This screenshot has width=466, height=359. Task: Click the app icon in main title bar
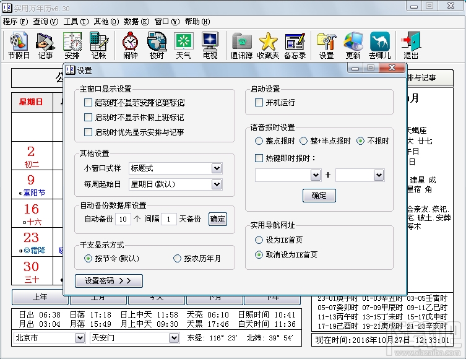coord(7,7)
